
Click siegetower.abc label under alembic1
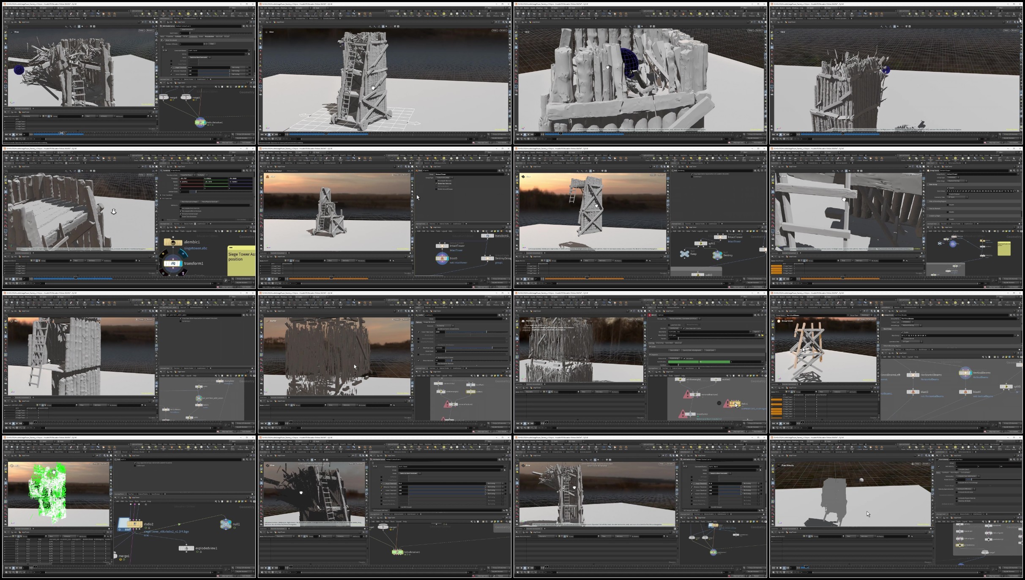tap(196, 248)
